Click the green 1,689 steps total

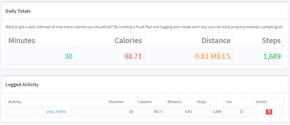(x=272, y=56)
